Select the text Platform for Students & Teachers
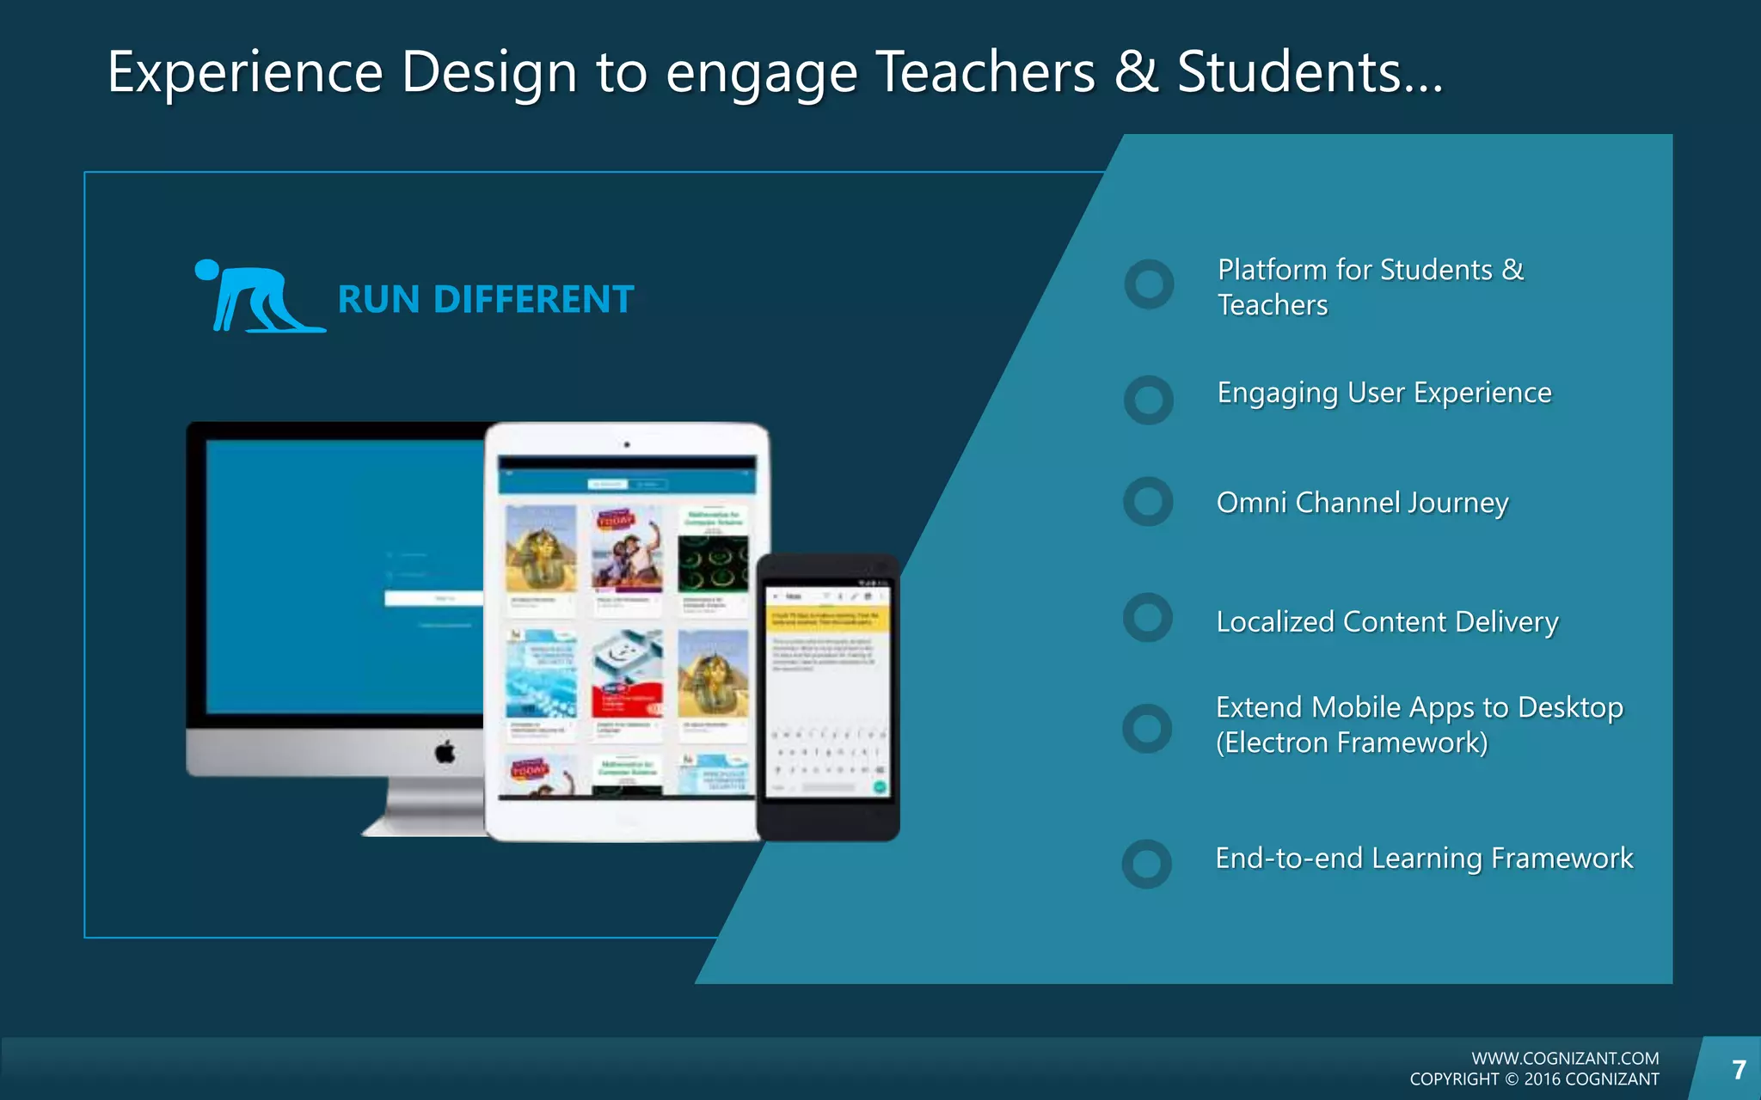Screen dimensions: 1761x1100 point(1371,287)
